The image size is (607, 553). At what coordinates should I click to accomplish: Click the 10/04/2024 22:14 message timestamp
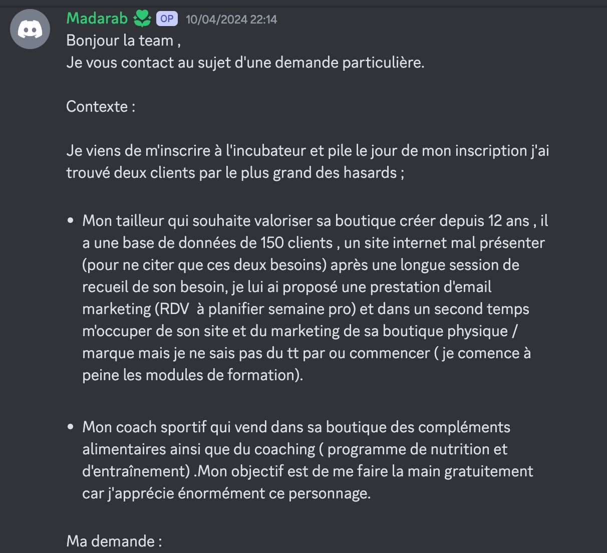pyautogui.click(x=231, y=20)
